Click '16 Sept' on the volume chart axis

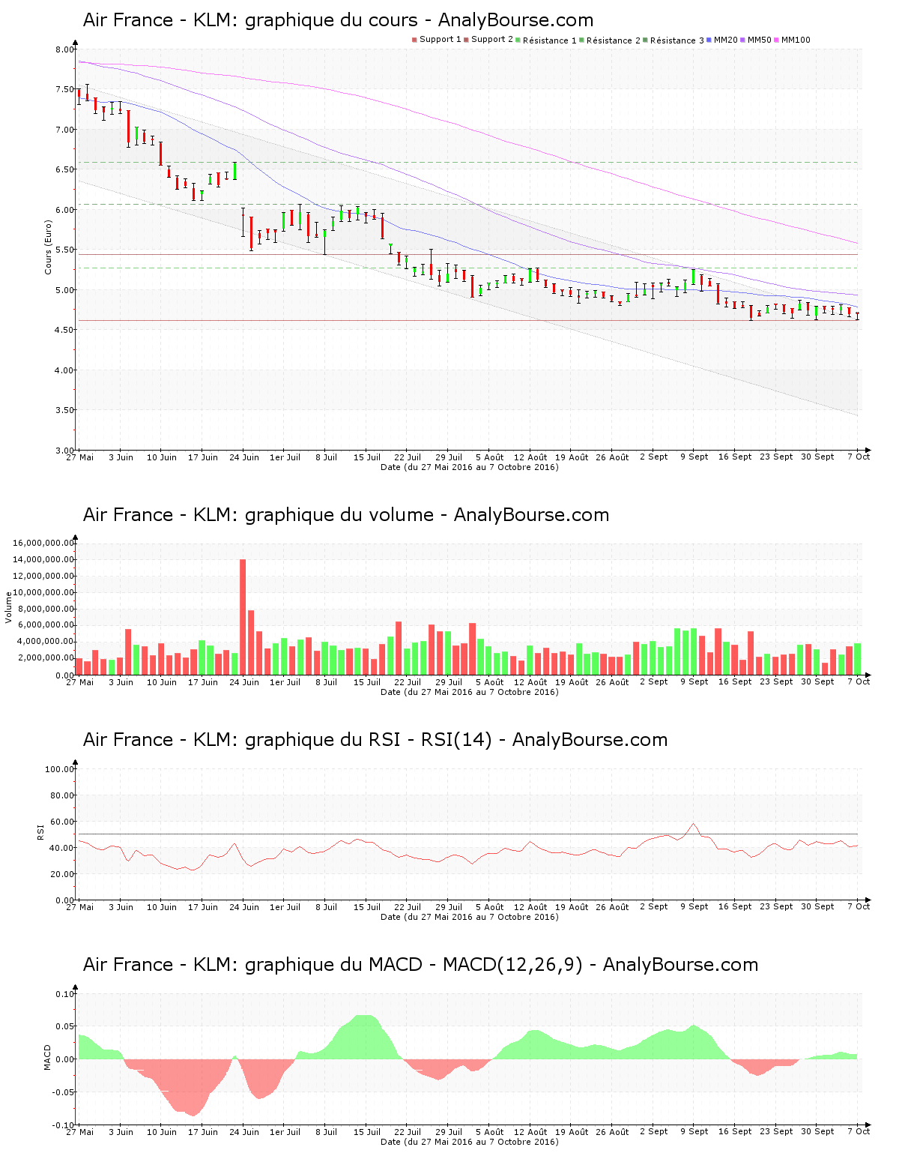pyautogui.click(x=735, y=682)
